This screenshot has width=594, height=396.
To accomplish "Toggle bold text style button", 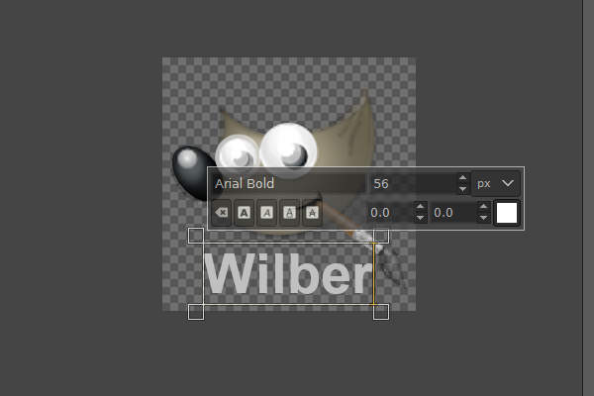I will tap(244, 213).
